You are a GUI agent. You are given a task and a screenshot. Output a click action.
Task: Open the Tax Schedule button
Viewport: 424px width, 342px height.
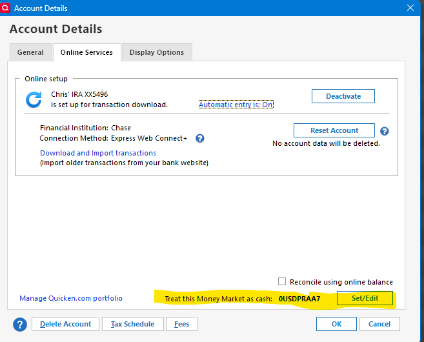[x=133, y=324]
